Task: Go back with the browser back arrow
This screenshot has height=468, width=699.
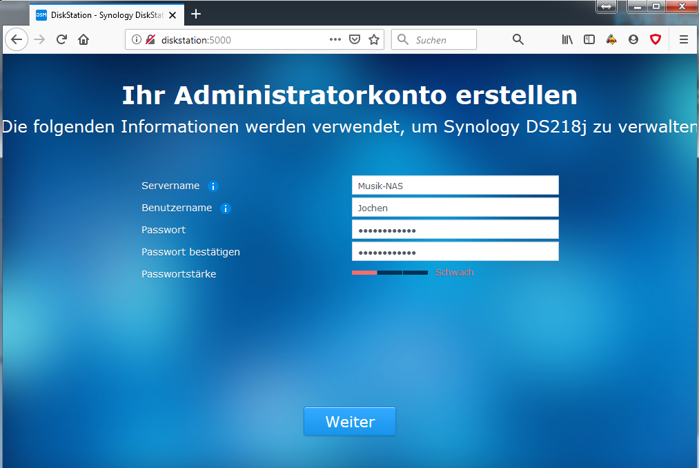Action: [17, 40]
